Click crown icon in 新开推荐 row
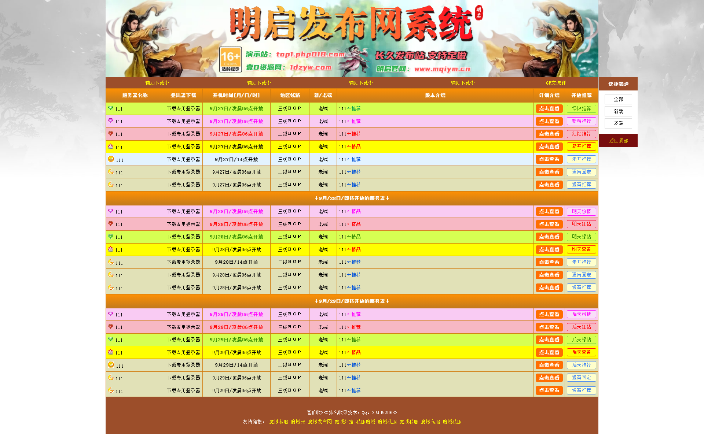The image size is (704, 434). 110,146
